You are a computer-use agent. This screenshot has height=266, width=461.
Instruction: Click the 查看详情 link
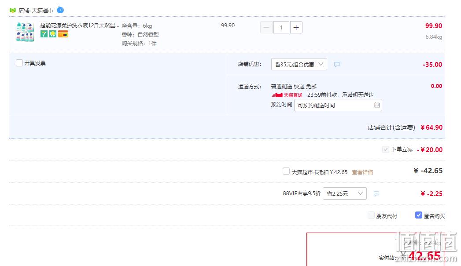pos(362,172)
